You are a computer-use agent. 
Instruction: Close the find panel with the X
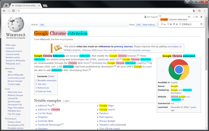[x=201, y=17]
